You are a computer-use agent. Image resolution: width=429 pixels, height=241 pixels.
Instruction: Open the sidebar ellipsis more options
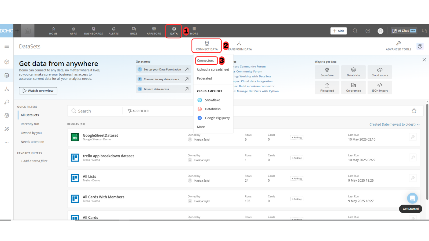pos(7,142)
